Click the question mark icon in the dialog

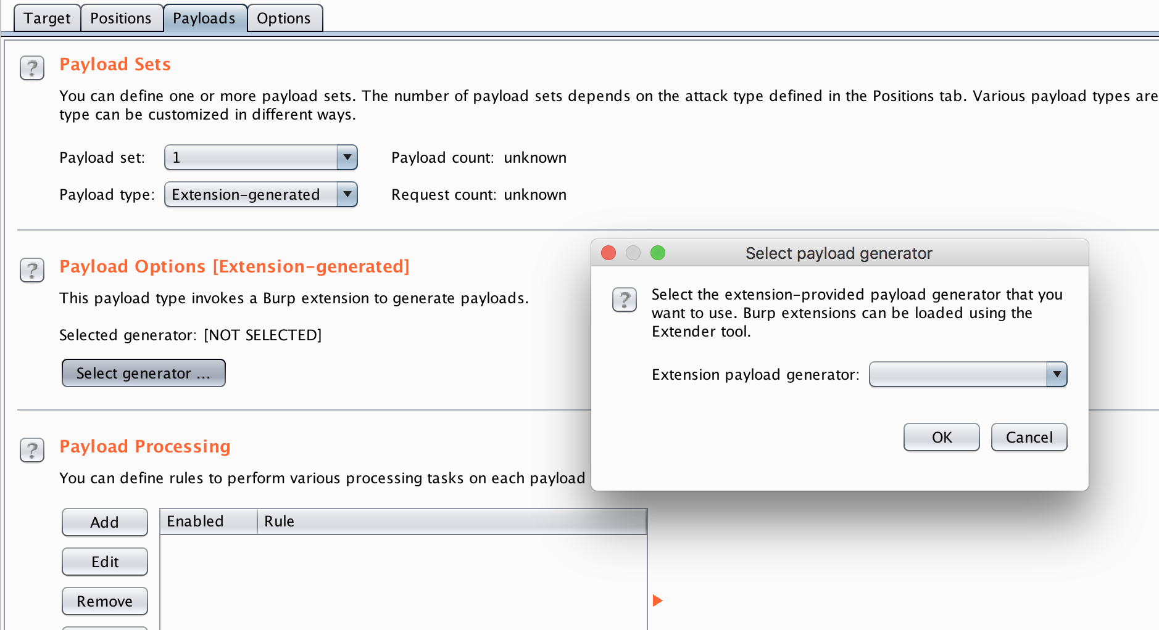(625, 300)
